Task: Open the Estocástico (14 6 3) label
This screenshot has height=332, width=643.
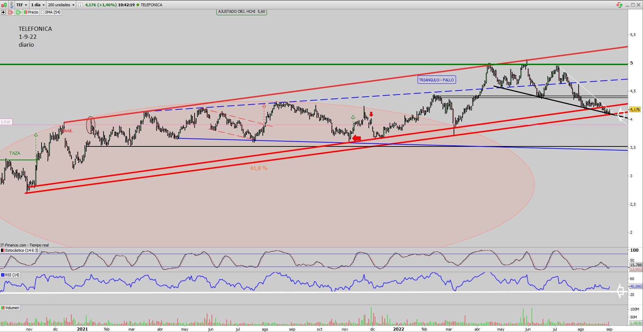Action: click(x=22, y=250)
